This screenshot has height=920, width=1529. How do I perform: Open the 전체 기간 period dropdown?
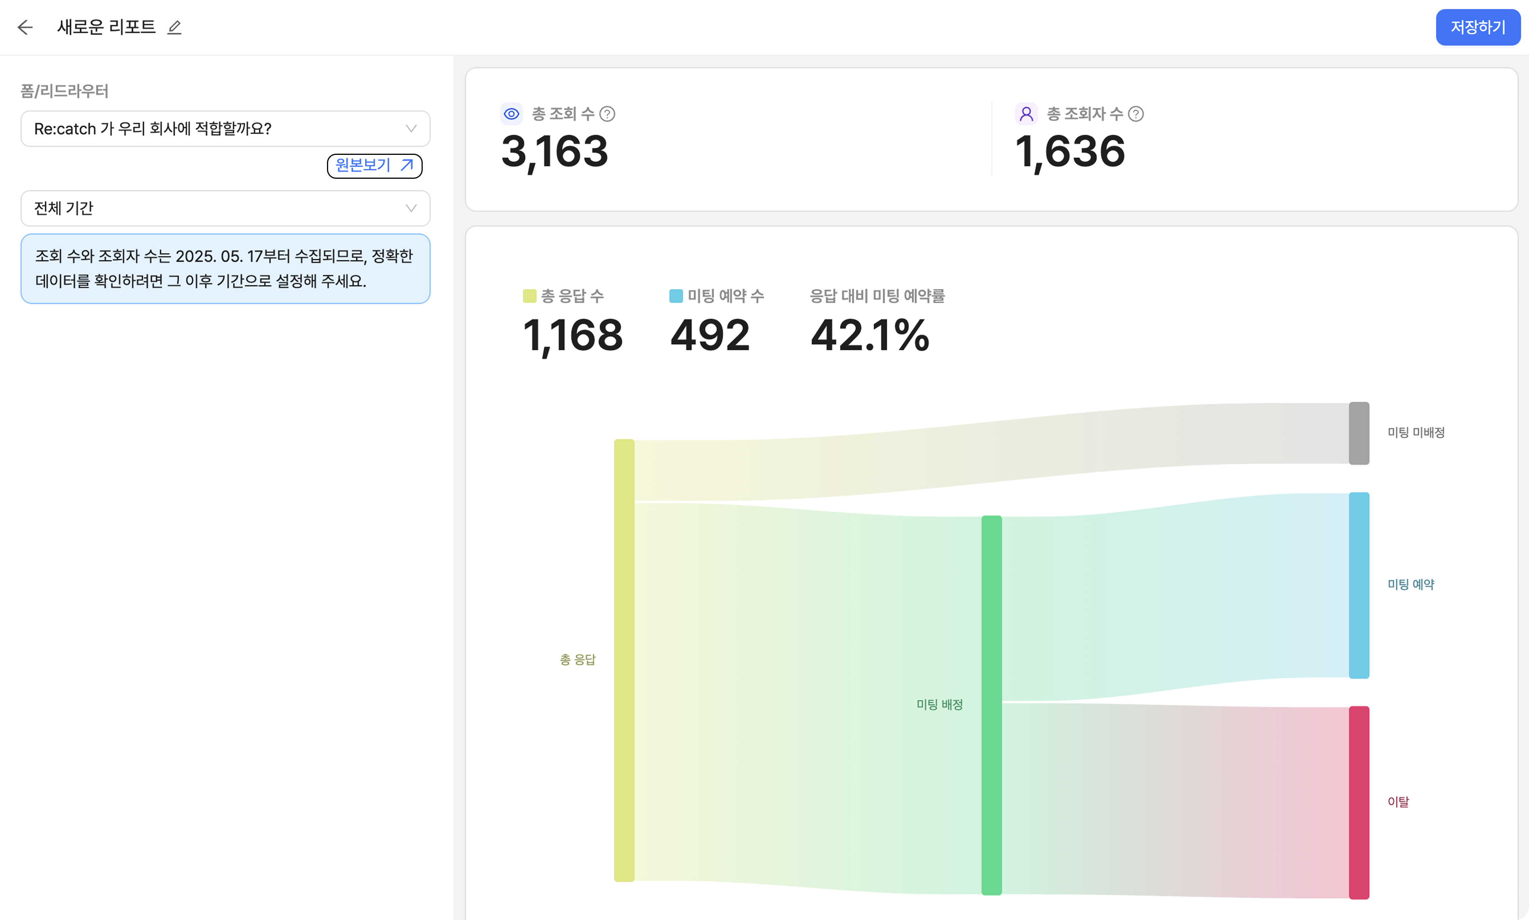[x=225, y=208]
